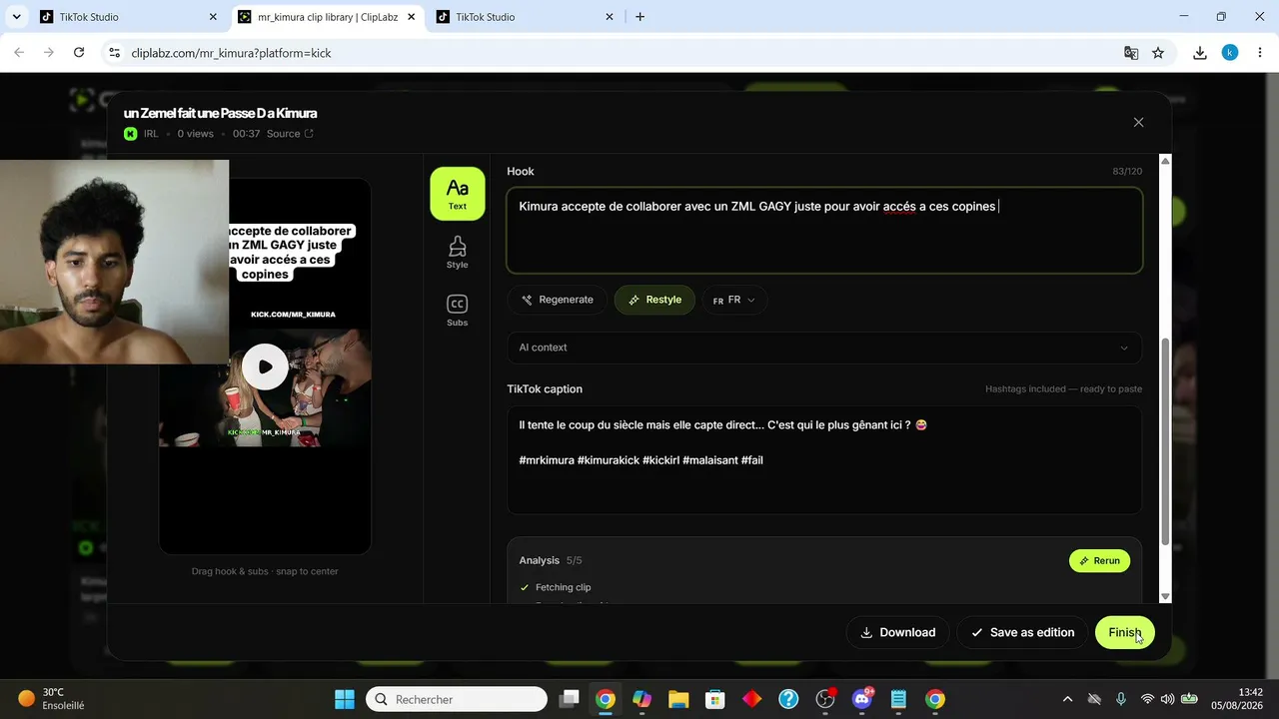Open OBS Studio from the taskbar
The width and height of the screenshot is (1279, 719).
825,699
